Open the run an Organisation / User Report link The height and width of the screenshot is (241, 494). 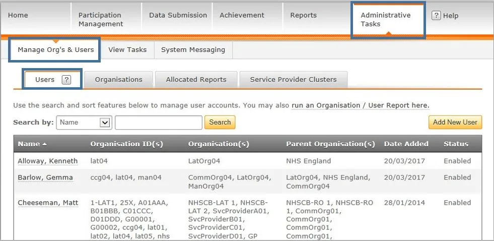[361, 105]
